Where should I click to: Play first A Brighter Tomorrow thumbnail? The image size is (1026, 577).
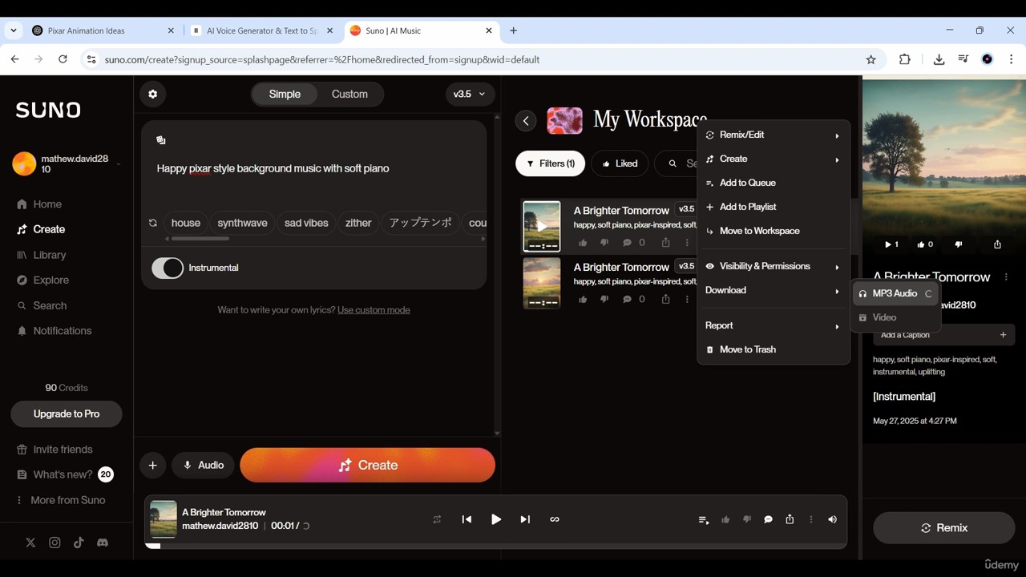pos(542,227)
